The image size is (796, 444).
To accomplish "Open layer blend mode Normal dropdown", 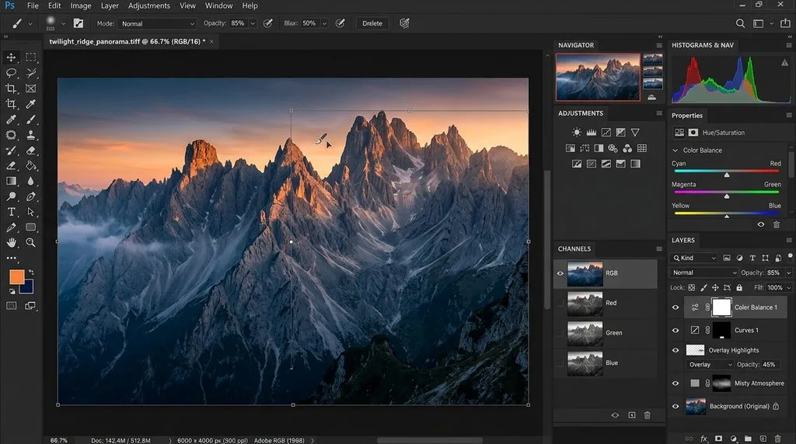I will click(x=703, y=272).
